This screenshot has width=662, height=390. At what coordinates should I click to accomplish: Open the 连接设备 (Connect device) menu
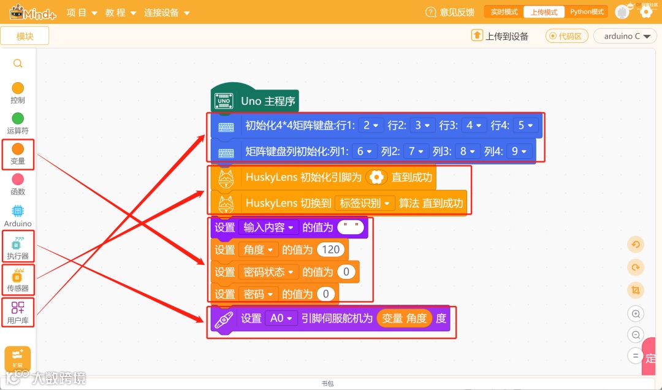(x=167, y=13)
